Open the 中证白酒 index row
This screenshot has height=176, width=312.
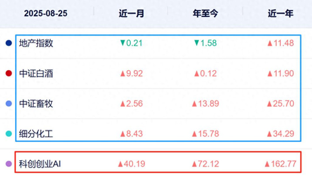[x=36, y=74]
